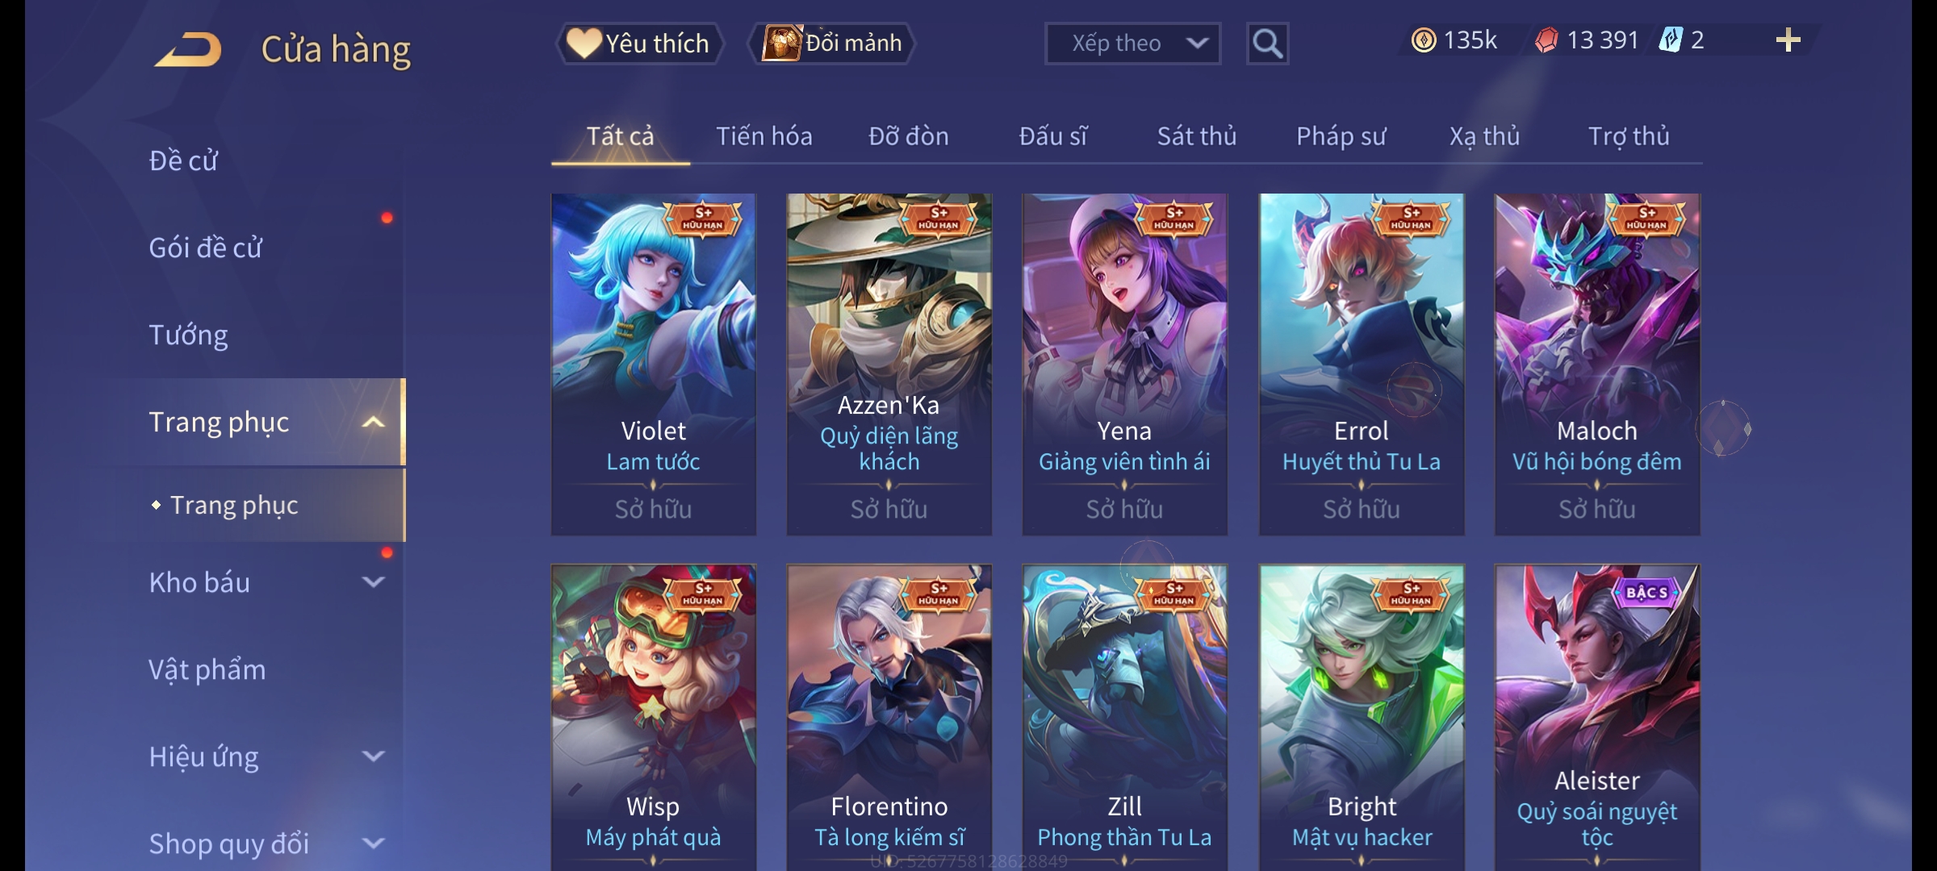Open Đổi mảnh fragment exchange chest
Image resolution: width=1937 pixels, height=871 pixels.
pyautogui.click(x=832, y=44)
